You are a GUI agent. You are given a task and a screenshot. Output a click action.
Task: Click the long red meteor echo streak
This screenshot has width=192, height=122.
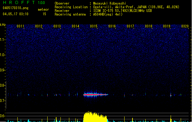coord(96,95)
